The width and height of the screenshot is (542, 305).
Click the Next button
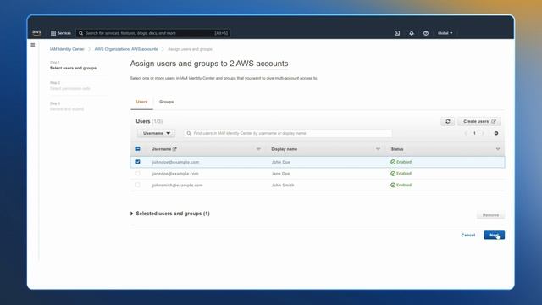point(494,236)
